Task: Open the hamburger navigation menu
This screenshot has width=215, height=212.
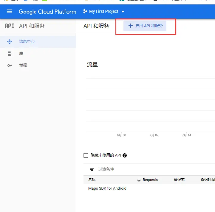Action: 10,12
